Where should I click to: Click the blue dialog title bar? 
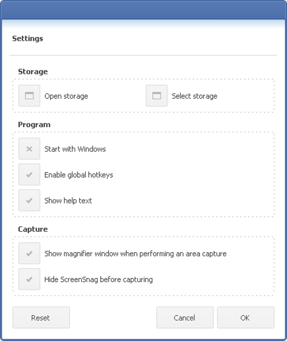[143, 10]
